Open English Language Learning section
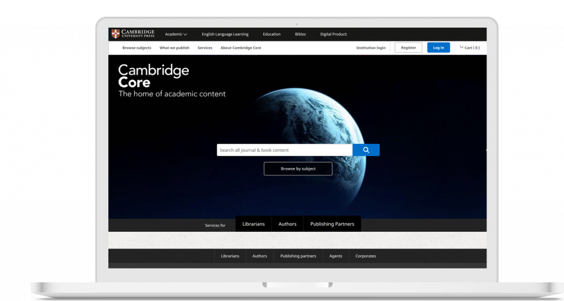Screen dimensions: 564x301 click(225, 34)
